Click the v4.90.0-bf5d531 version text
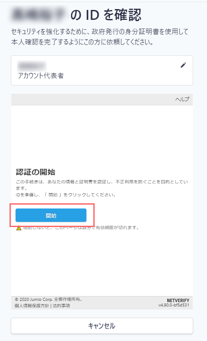Viewport: 207px width, 341px height. pyautogui.click(x=174, y=305)
